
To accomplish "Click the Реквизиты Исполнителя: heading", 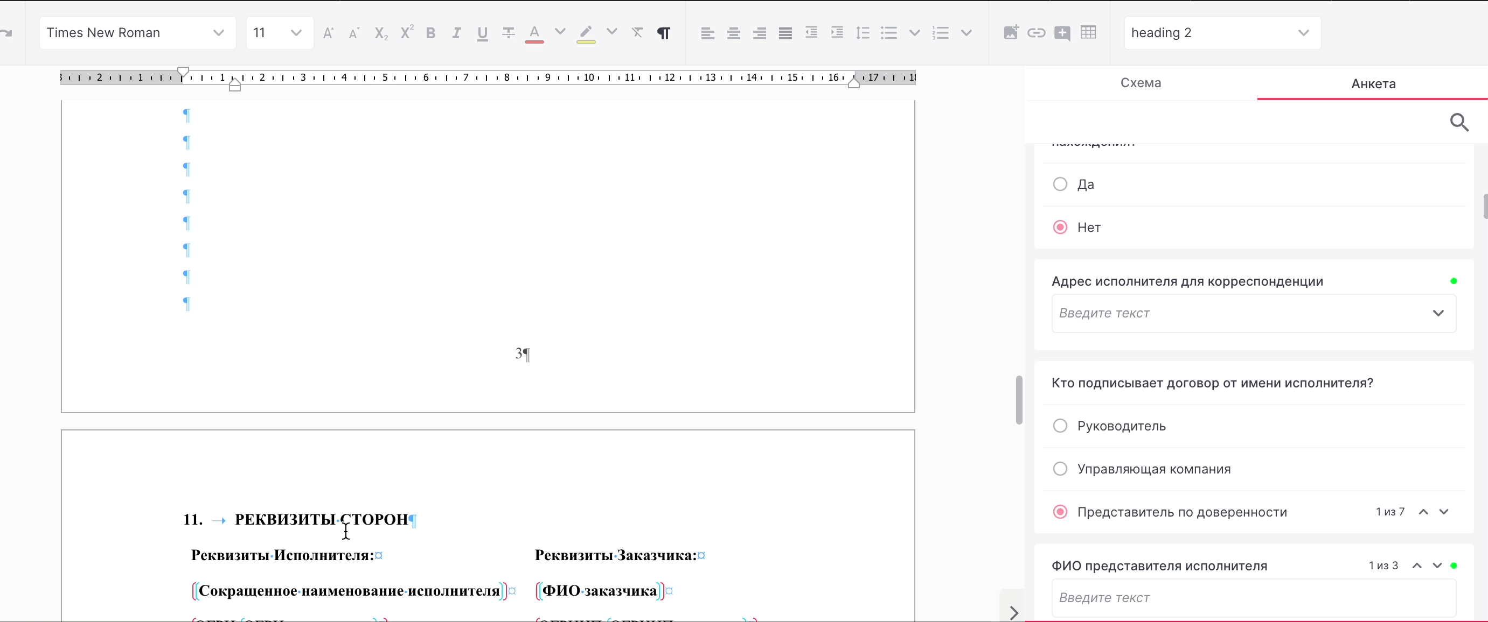I will [282, 555].
